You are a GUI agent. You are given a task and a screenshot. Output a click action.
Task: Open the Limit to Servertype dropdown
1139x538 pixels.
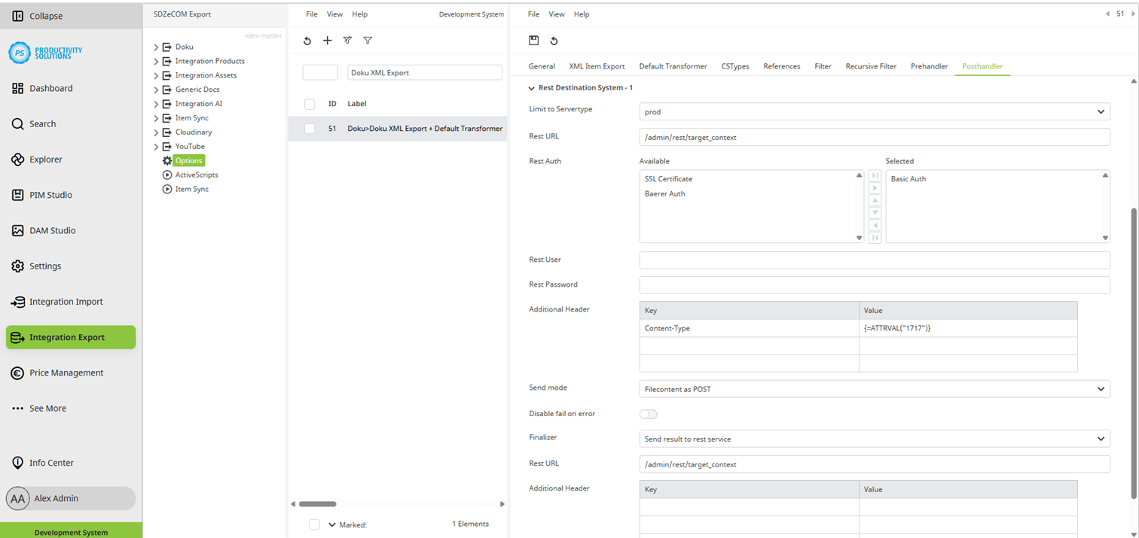(x=874, y=112)
